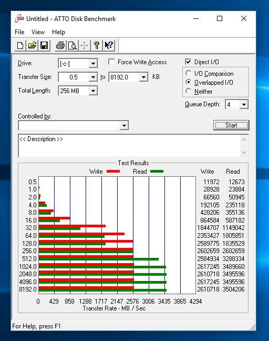Open the Help menu

click(x=58, y=32)
